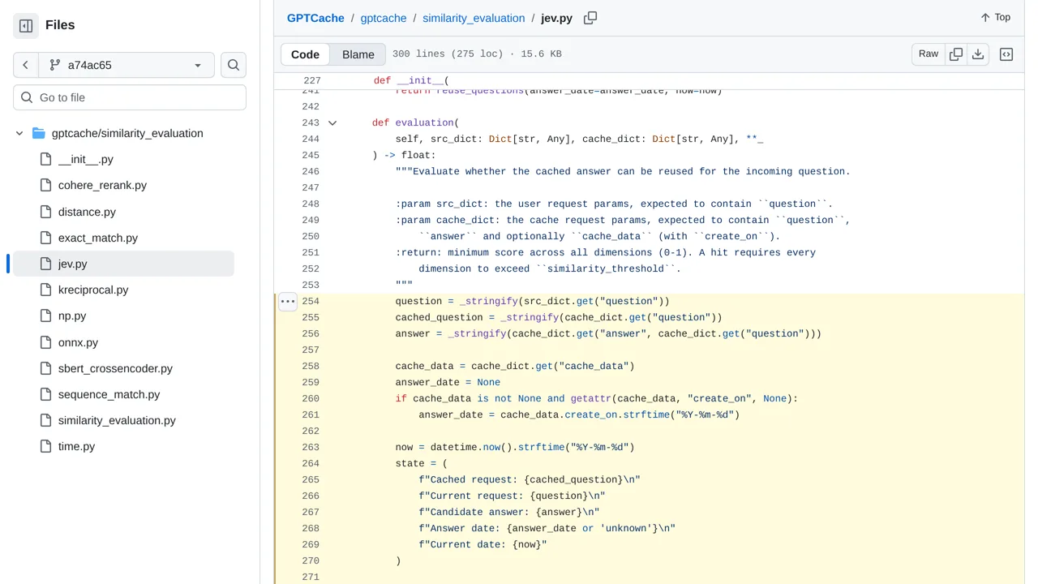Screen dimensions: 1038x584
Task: Click line number 246
Action: (x=310, y=172)
